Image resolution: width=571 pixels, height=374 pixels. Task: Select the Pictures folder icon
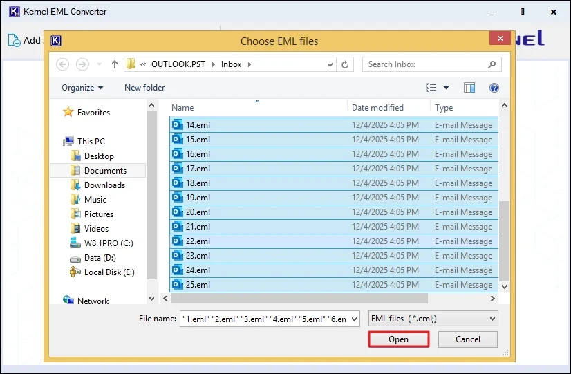coord(75,214)
